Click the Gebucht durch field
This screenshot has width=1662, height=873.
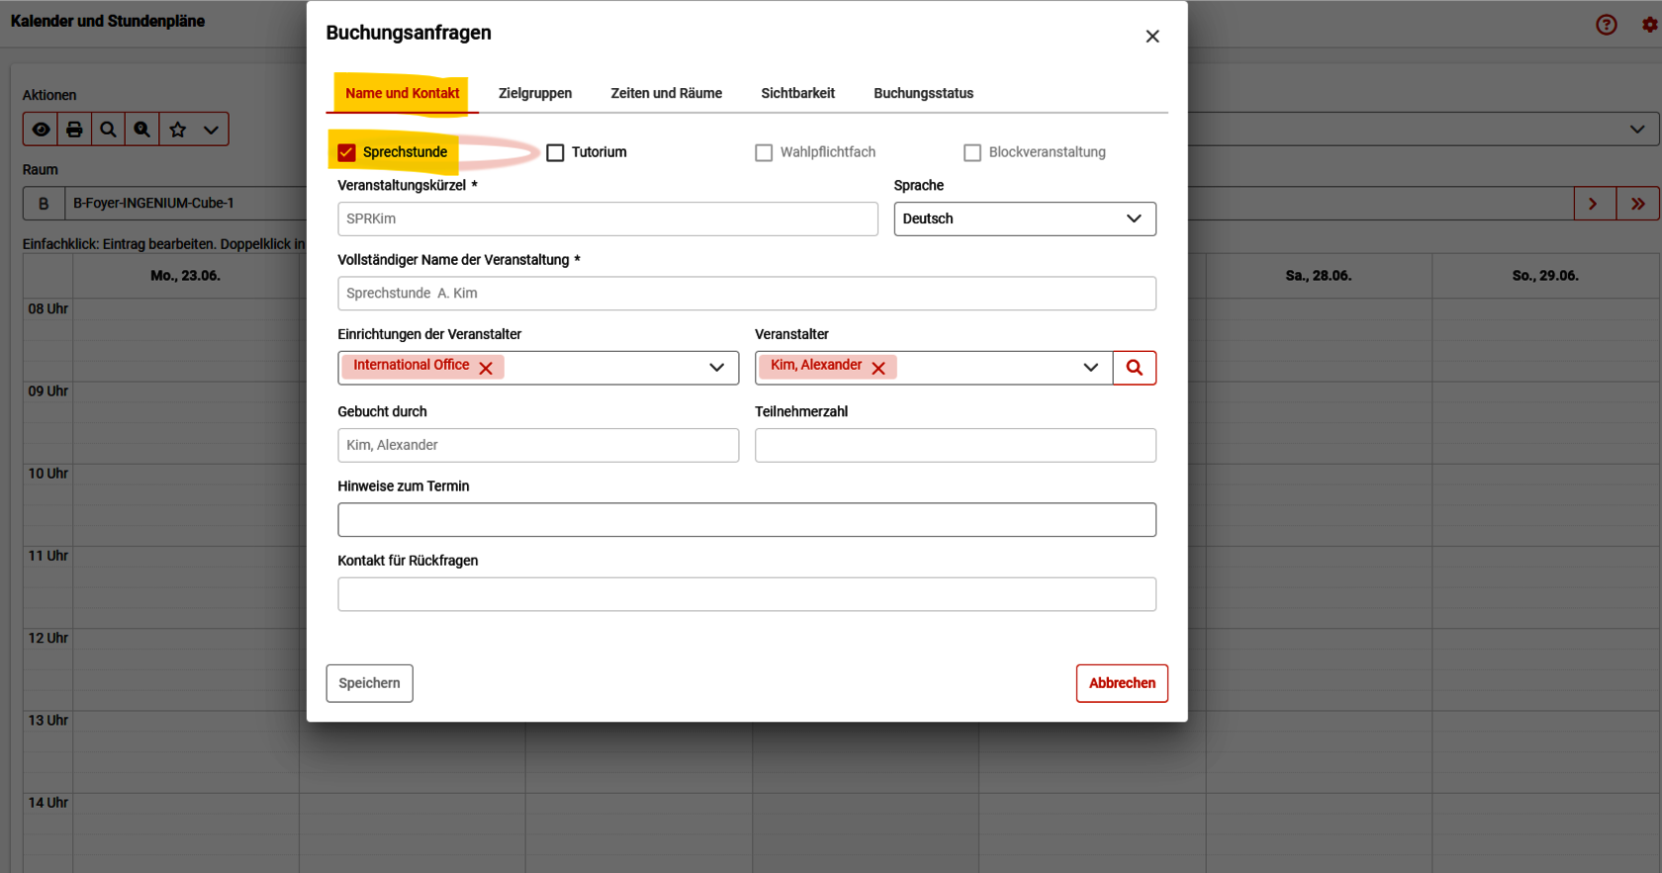click(x=538, y=445)
